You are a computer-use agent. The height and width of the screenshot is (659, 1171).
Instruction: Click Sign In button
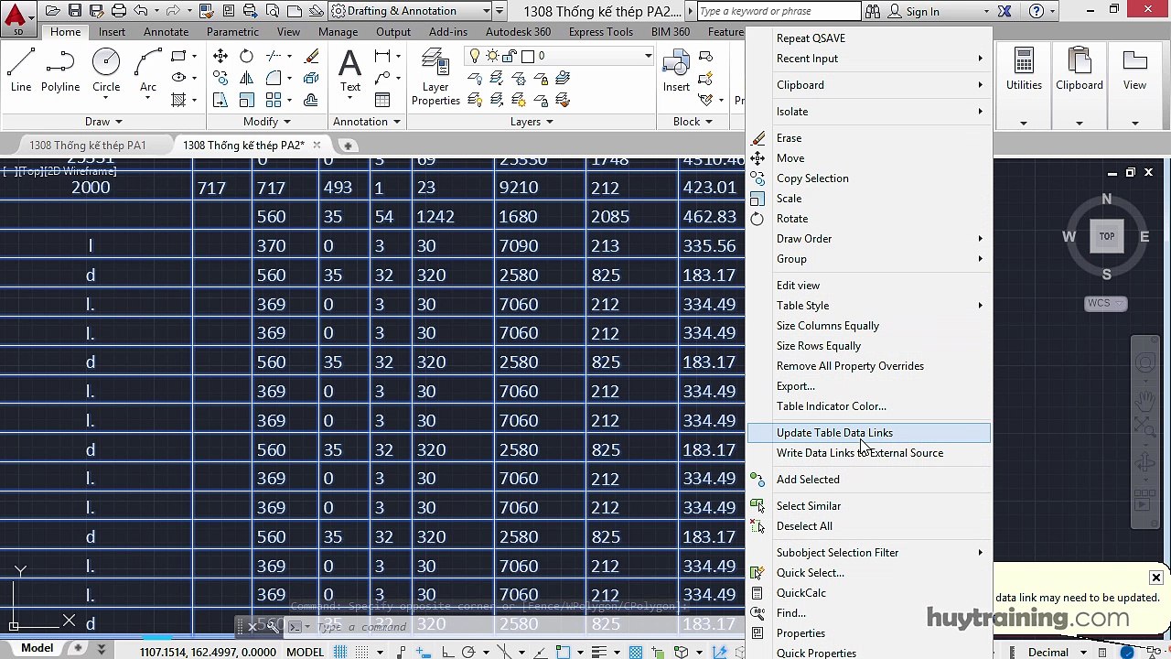(923, 11)
